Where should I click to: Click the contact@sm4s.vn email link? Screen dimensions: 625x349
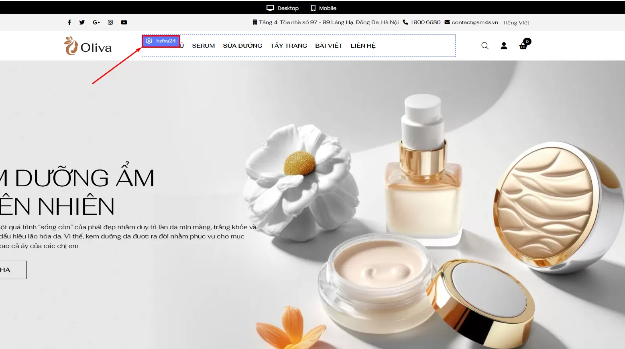click(474, 22)
